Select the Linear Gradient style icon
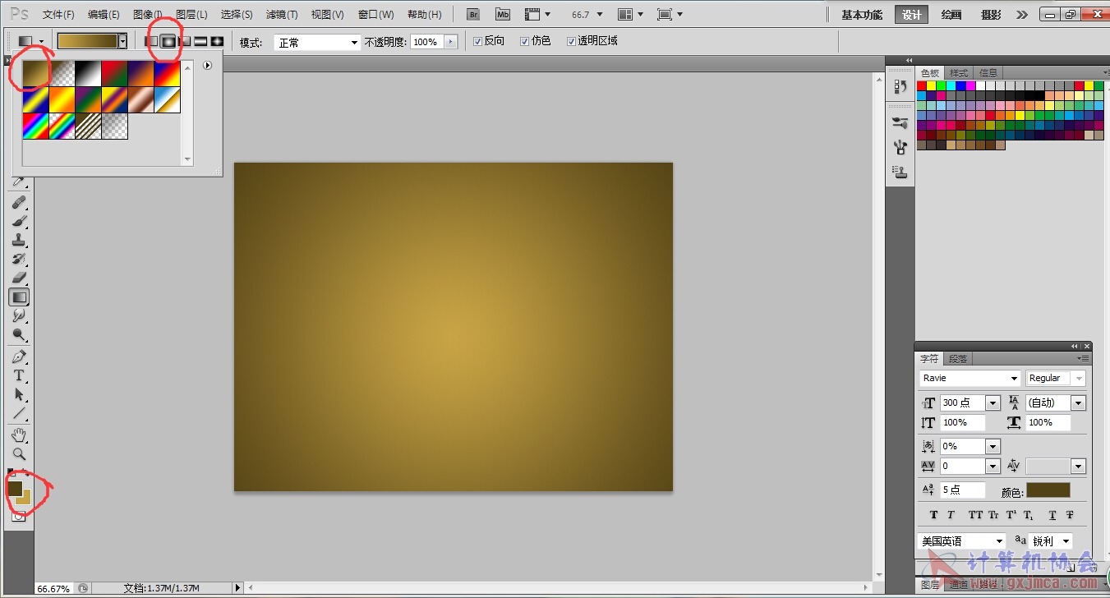 152,41
